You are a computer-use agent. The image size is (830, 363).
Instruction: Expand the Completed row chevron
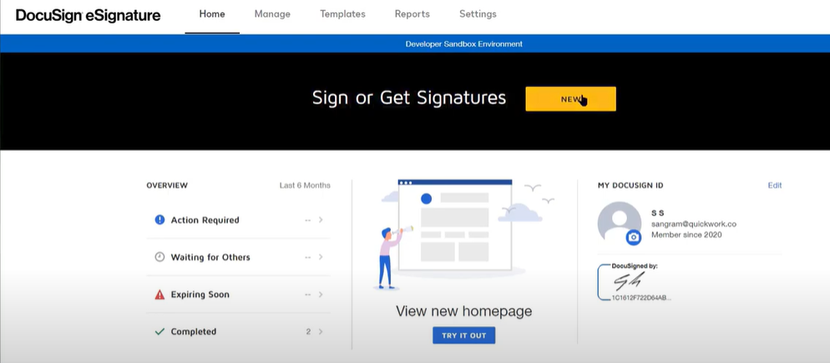[x=321, y=332]
